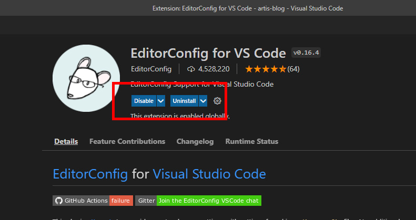Click the install count 4,528,220
The width and height of the screenshot is (416, 220).
[x=214, y=69]
